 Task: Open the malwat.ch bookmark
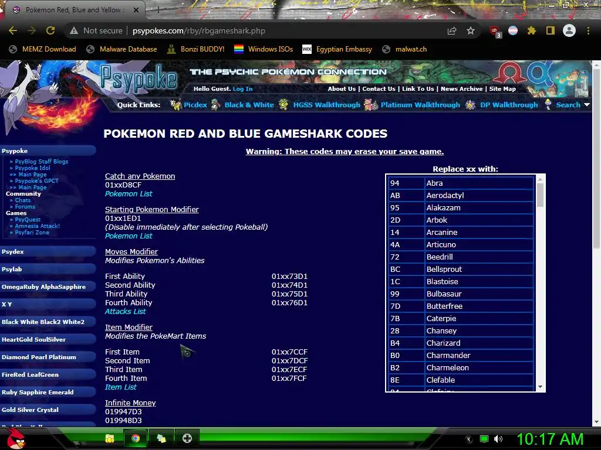click(x=405, y=49)
